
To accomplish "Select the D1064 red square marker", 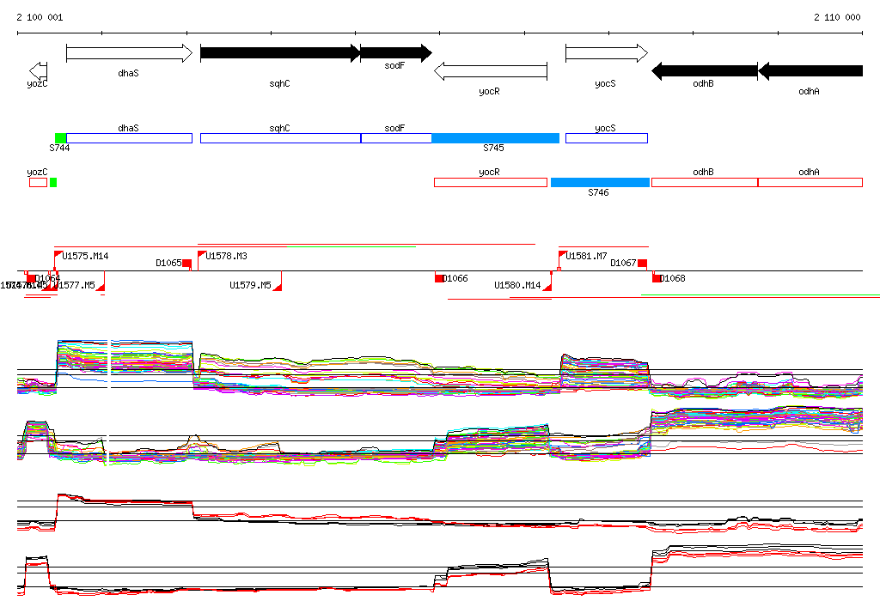I will point(32,278).
